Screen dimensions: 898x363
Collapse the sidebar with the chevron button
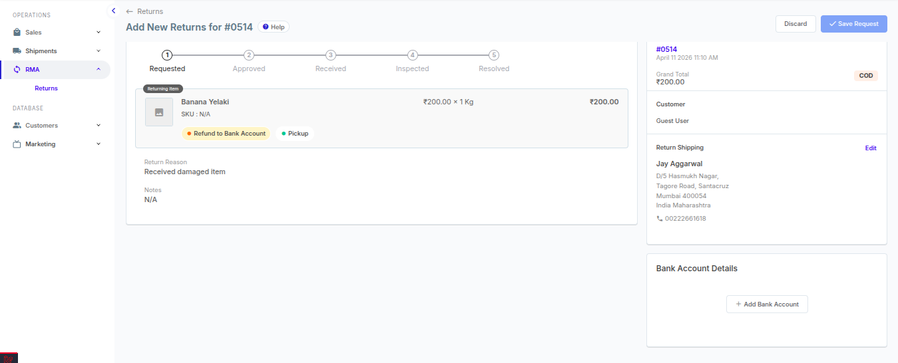click(x=113, y=11)
